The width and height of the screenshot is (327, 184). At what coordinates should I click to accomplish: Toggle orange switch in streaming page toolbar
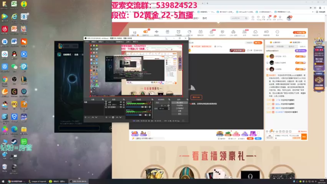point(146,32)
